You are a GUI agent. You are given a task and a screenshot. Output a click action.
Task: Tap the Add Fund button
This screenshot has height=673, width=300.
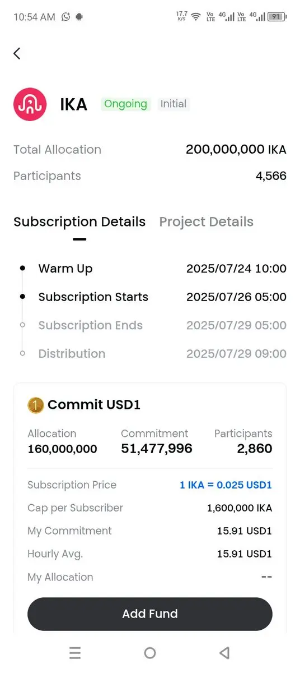tap(150, 614)
